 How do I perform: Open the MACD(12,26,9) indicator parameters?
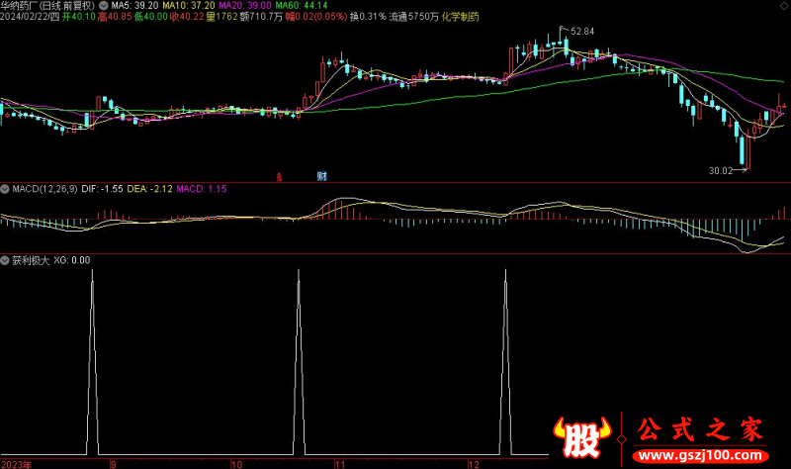click(43, 188)
